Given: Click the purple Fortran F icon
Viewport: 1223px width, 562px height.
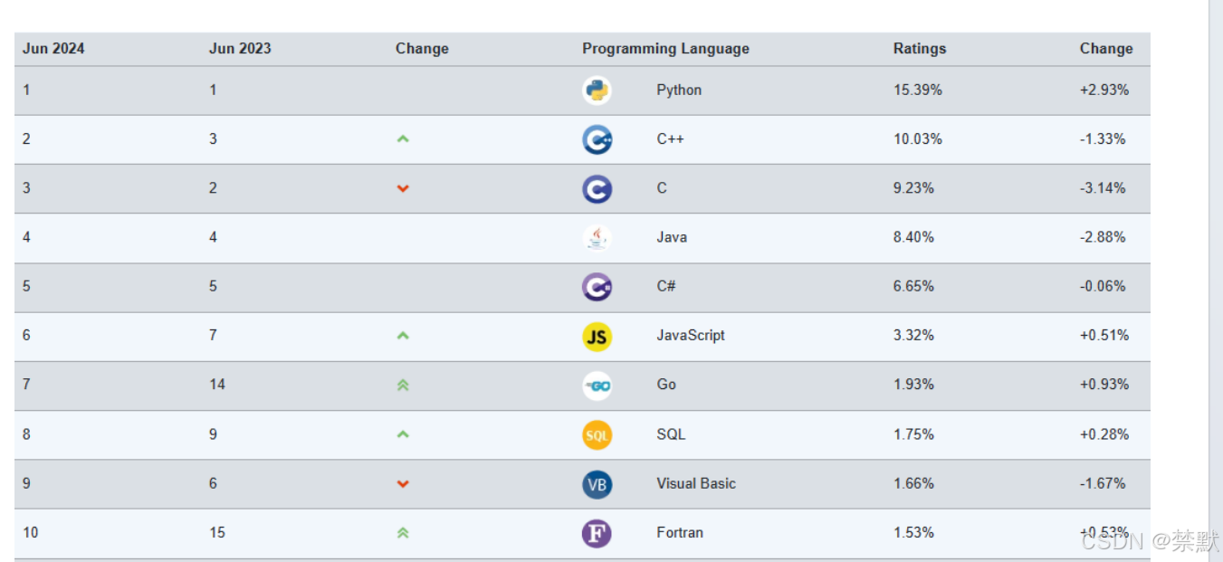Looking at the screenshot, I should pos(597,533).
